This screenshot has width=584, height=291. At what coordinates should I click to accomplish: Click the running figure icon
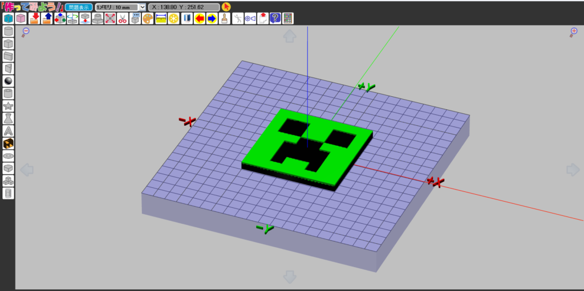coord(238,19)
